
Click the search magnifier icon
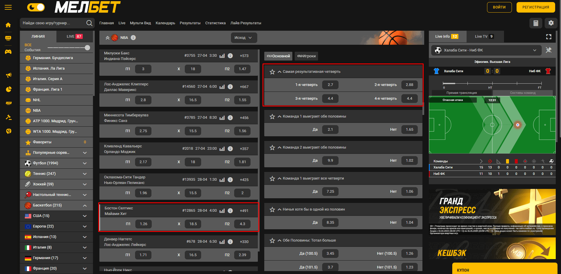[x=89, y=23]
